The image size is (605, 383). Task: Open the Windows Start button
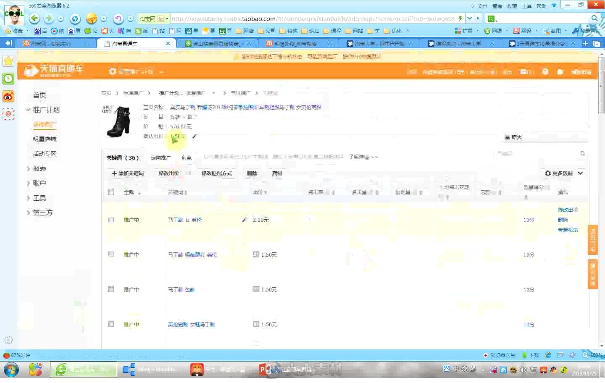tap(11, 370)
